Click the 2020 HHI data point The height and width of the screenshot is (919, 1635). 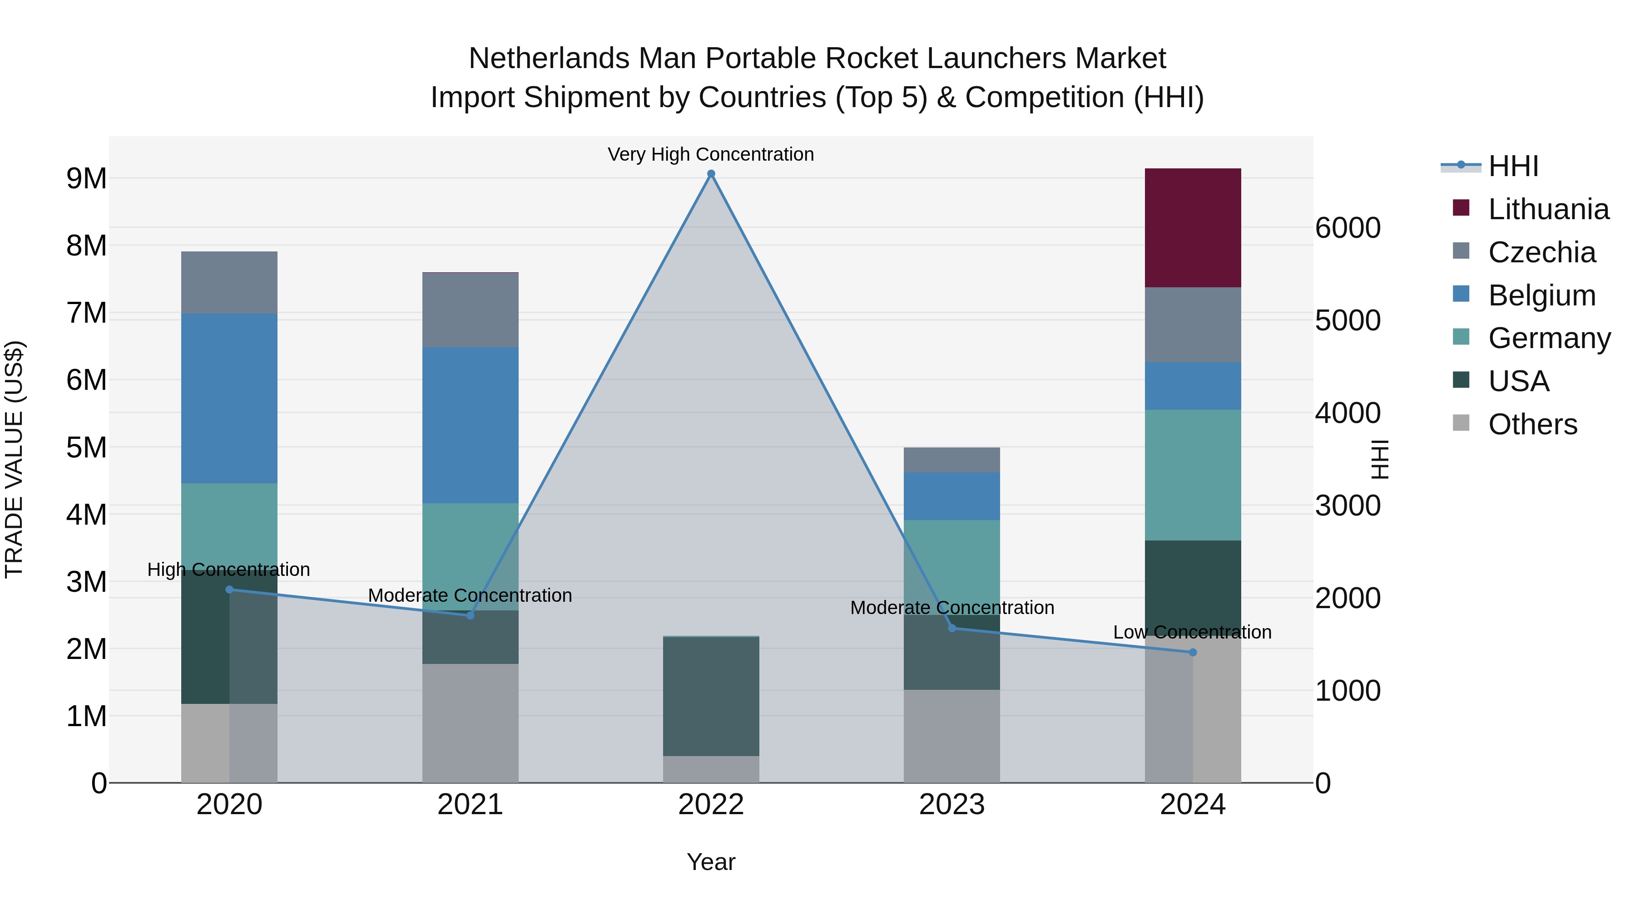coord(230,590)
